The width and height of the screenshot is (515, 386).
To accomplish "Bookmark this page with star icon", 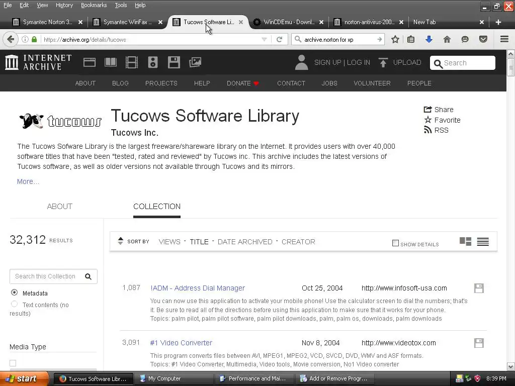I will (x=395, y=39).
